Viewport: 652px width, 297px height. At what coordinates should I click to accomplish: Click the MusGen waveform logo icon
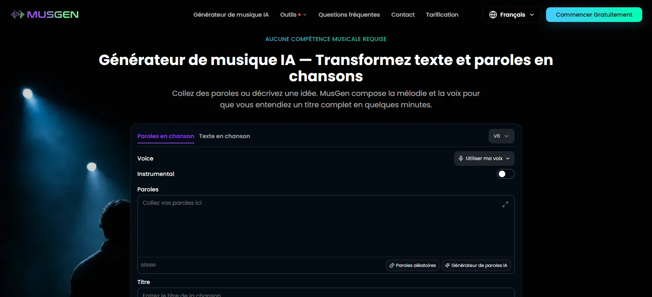pos(18,15)
